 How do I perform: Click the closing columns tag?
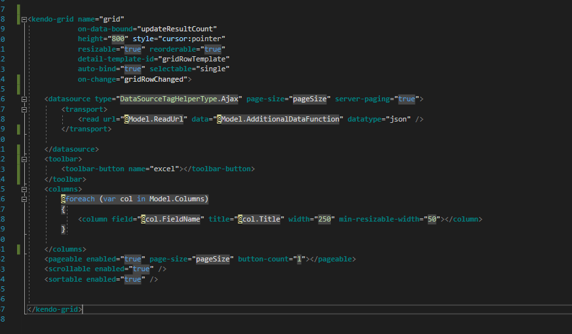tap(66, 249)
